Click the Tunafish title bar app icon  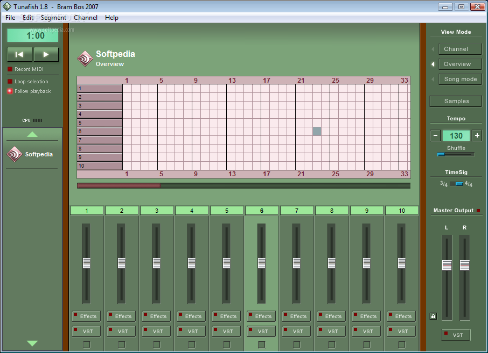[6, 6]
